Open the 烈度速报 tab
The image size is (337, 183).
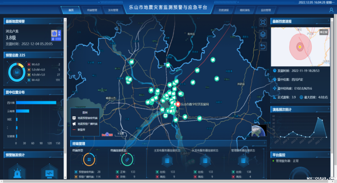pos(224,10)
